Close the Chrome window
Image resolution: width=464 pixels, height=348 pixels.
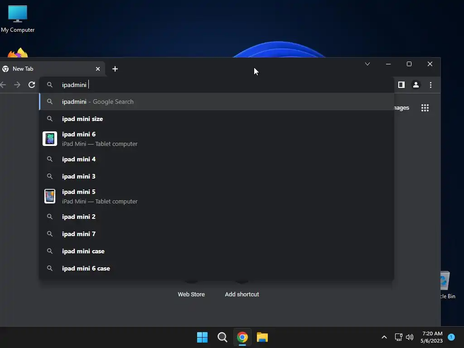(x=430, y=64)
